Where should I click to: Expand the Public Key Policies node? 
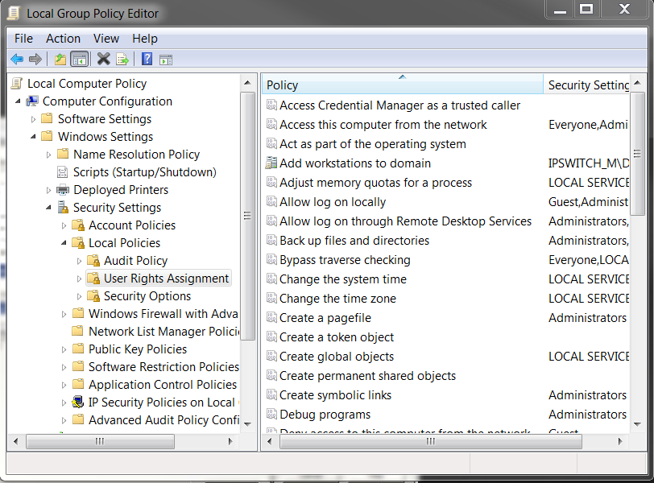tap(64, 349)
